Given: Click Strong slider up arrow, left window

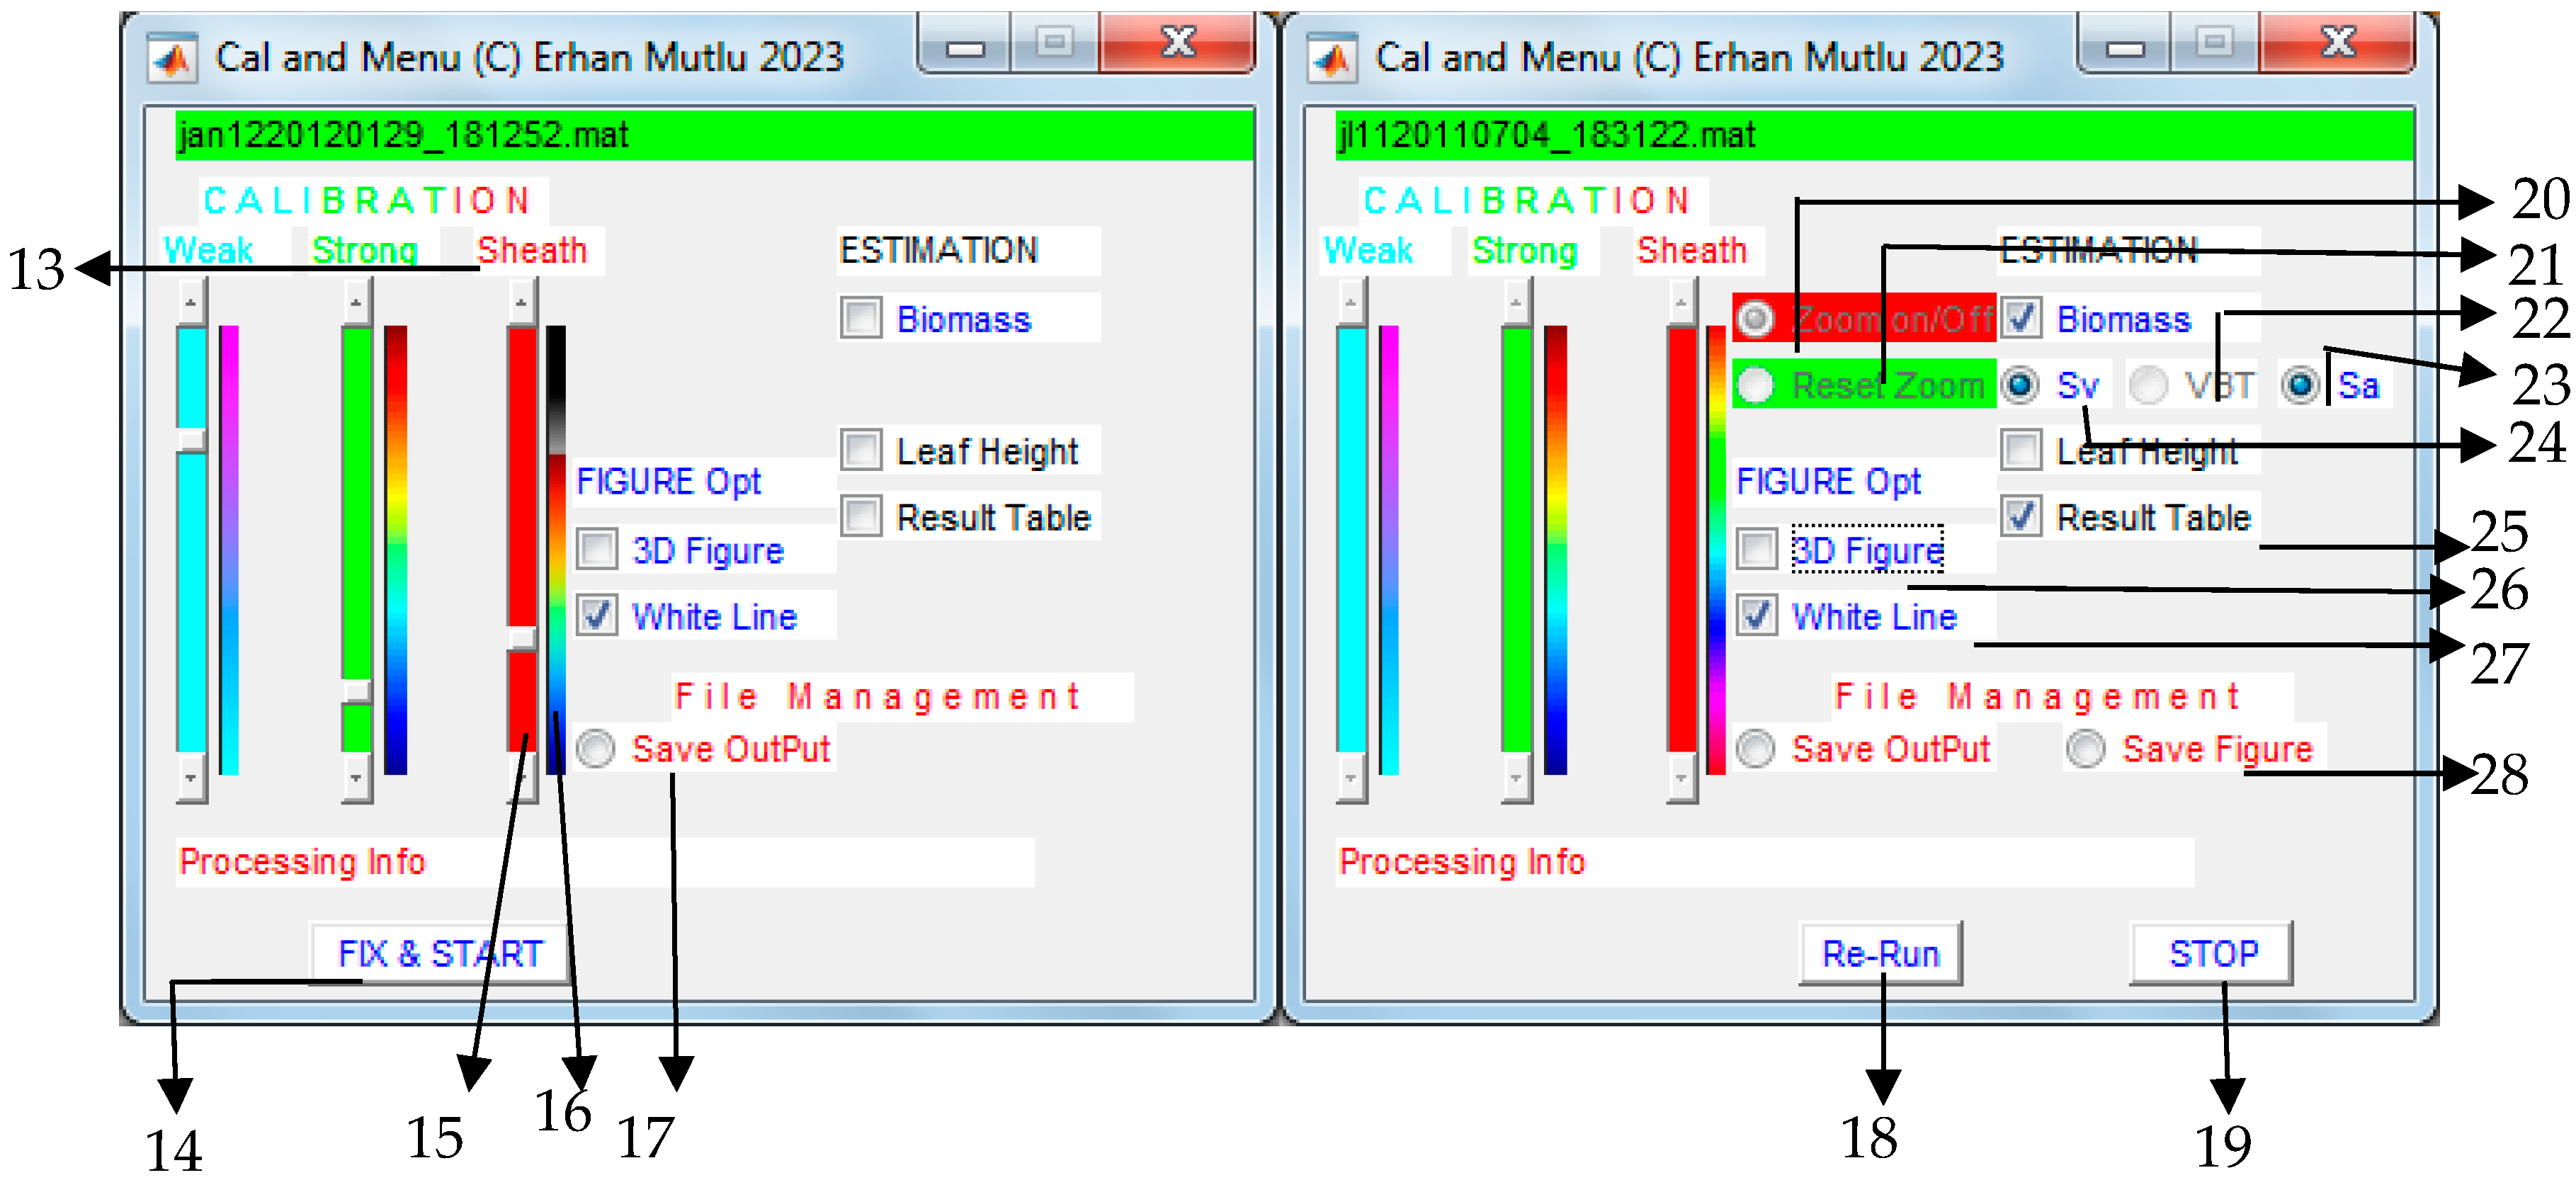Looking at the screenshot, I should pyautogui.click(x=356, y=302).
